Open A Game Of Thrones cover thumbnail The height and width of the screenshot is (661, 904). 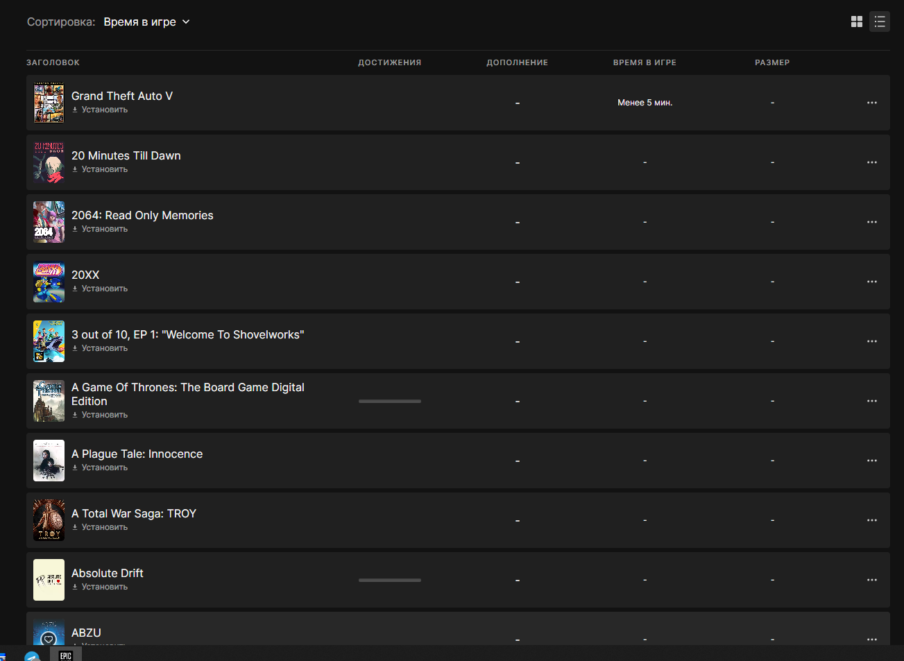[49, 401]
